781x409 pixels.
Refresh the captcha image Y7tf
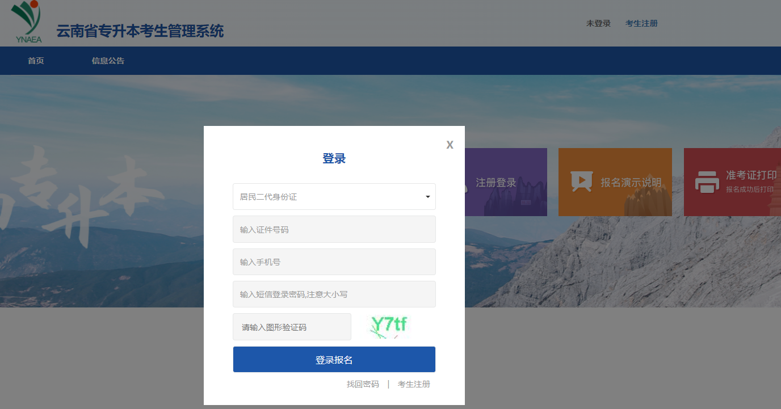point(388,326)
